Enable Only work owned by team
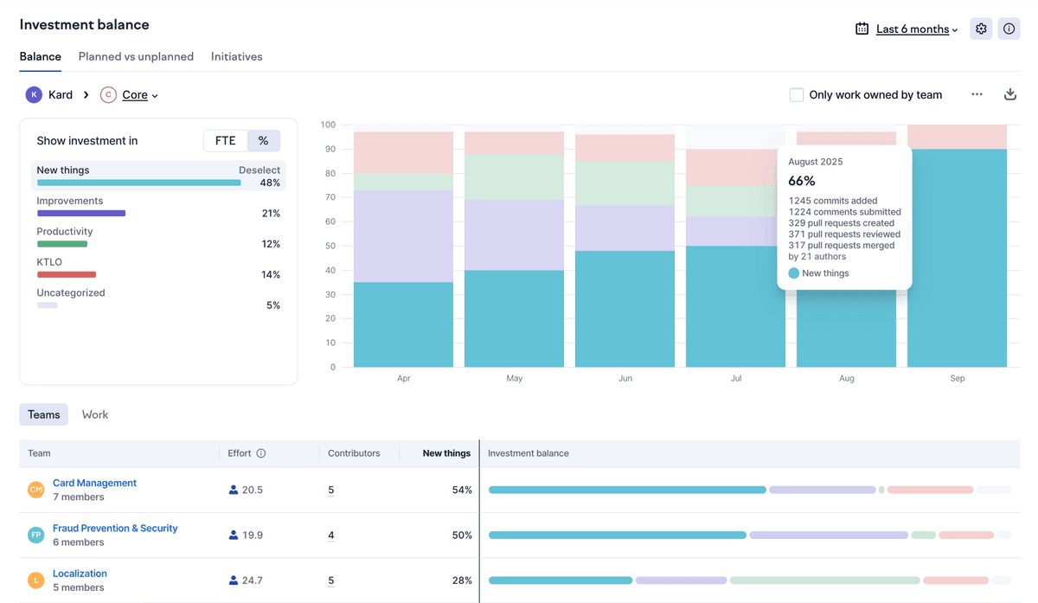 tap(796, 95)
